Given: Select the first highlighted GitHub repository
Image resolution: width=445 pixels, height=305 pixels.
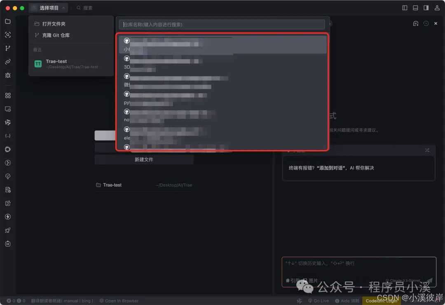Looking at the screenshot, I should [222, 44].
